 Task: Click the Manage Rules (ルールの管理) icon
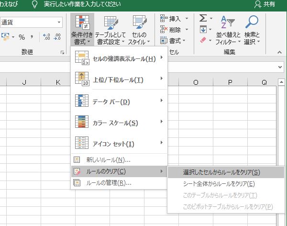(x=77, y=183)
